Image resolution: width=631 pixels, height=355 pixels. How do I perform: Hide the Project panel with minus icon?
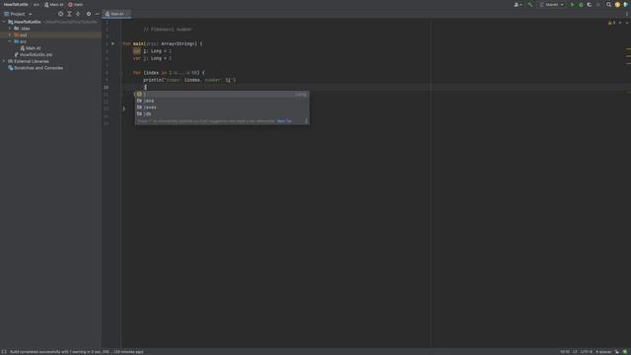(x=97, y=14)
